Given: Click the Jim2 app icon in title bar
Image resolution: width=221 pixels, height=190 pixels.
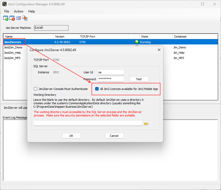Looking at the screenshot, I should pyautogui.click(x=4, y=4).
